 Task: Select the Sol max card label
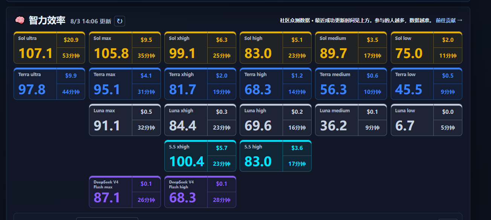(x=102, y=38)
